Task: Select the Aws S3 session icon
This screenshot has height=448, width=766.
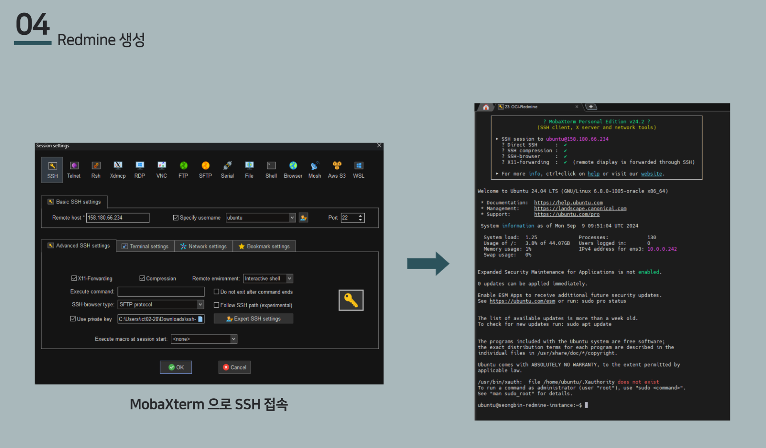Action: 336,170
